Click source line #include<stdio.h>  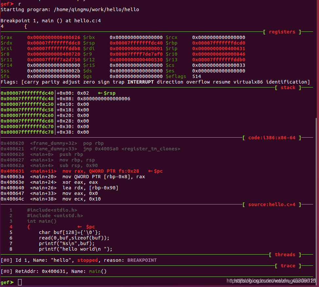tap(52, 210)
